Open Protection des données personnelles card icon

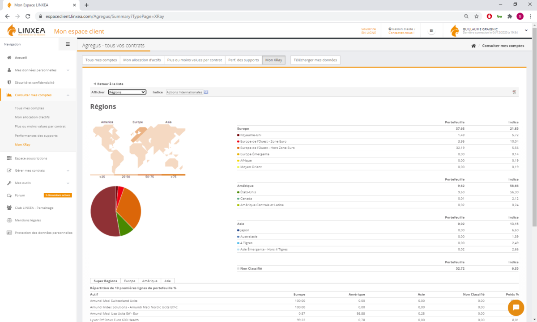pyautogui.click(x=9, y=233)
